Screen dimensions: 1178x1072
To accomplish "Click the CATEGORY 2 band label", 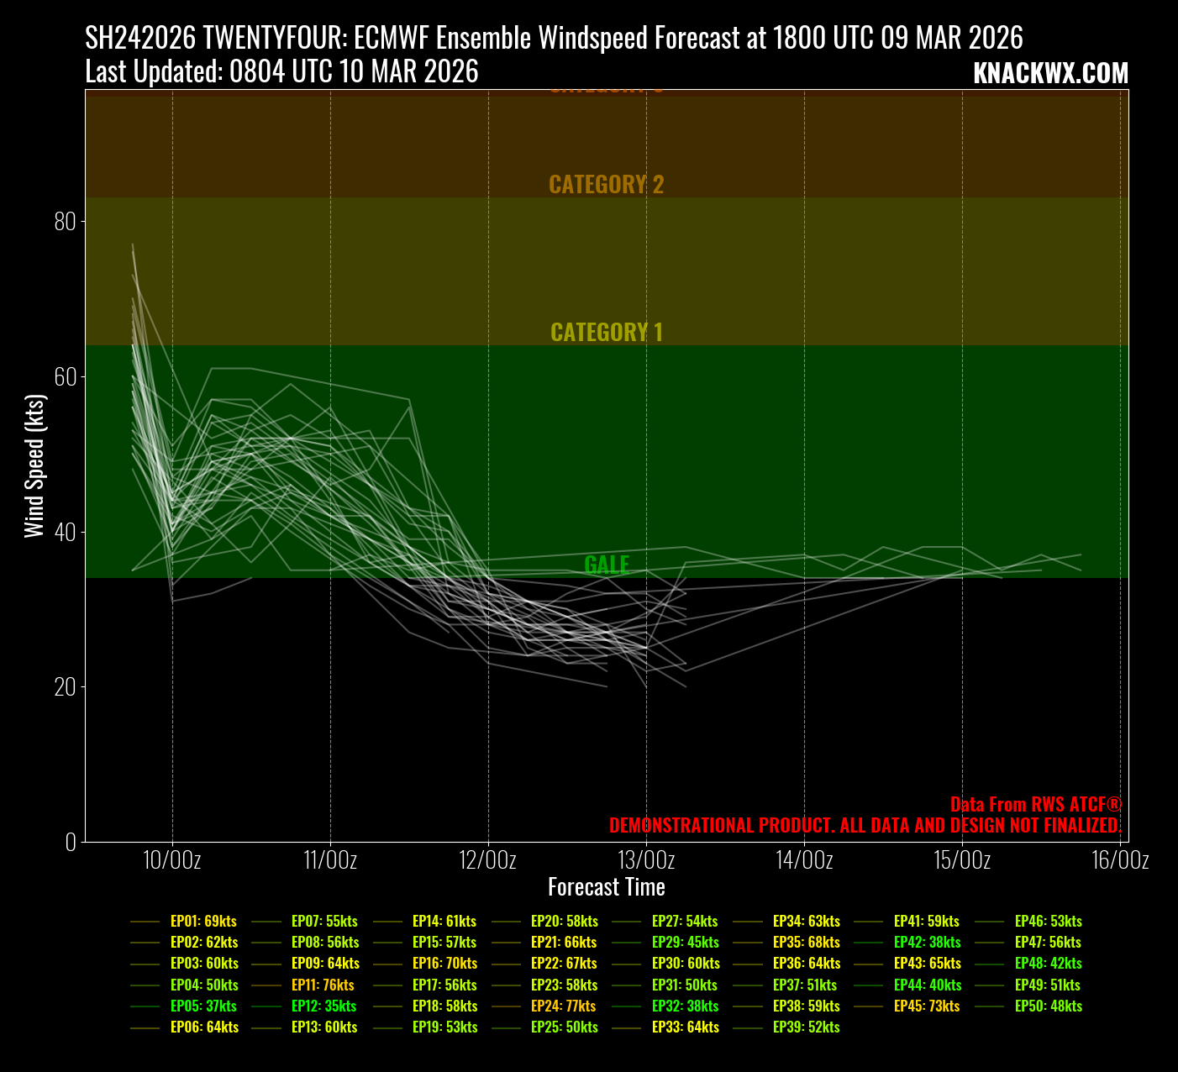I will (x=606, y=185).
